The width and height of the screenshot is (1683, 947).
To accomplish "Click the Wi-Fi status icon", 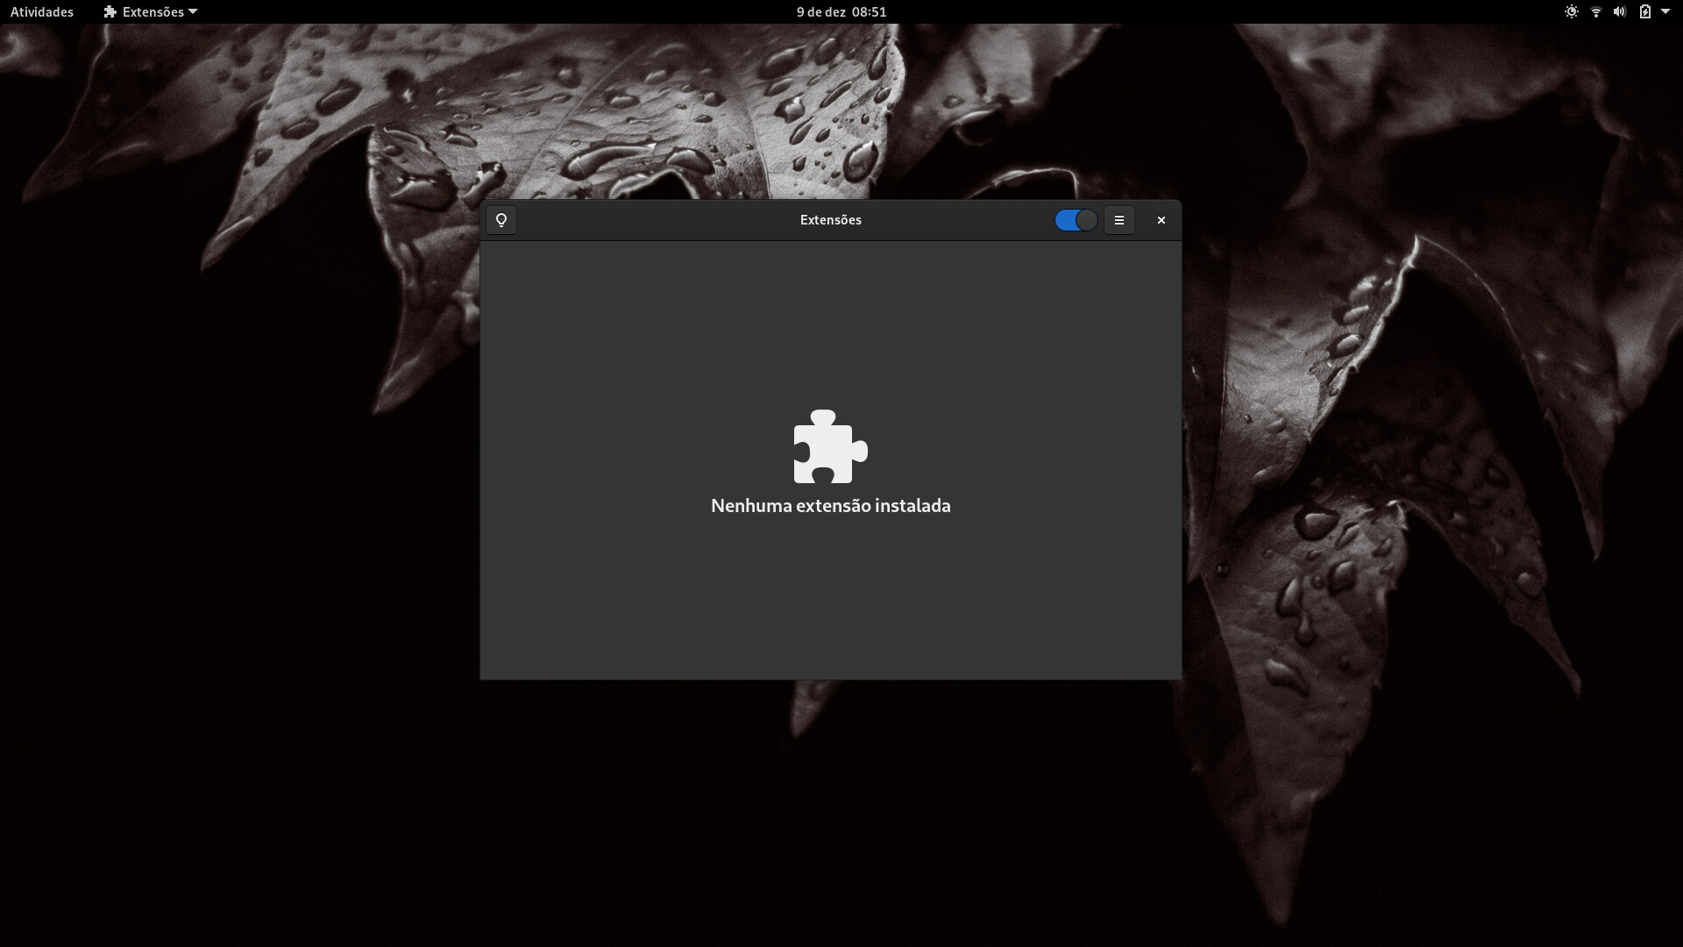I will click(1595, 11).
